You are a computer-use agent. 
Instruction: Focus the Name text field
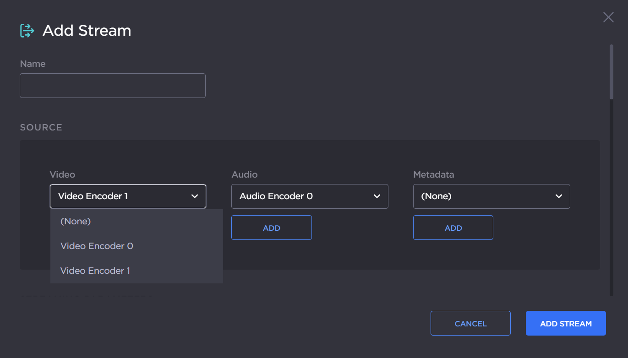(x=112, y=86)
